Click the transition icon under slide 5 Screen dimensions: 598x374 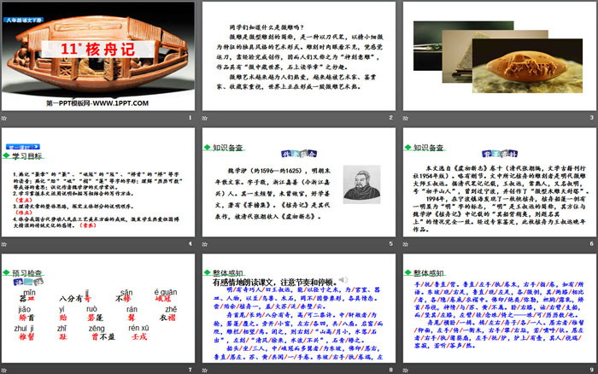tap(206, 243)
